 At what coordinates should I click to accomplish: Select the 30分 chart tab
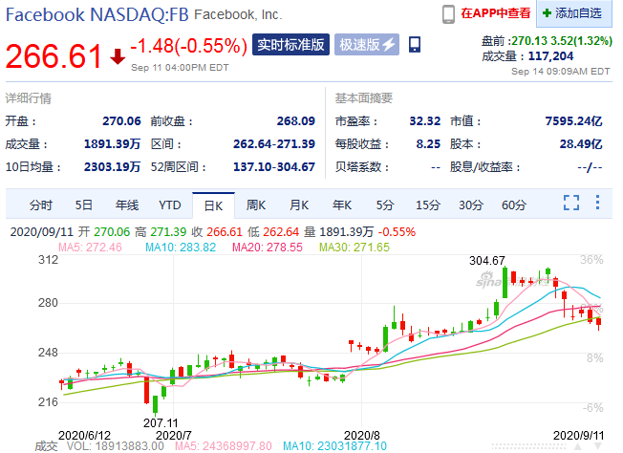(471, 205)
